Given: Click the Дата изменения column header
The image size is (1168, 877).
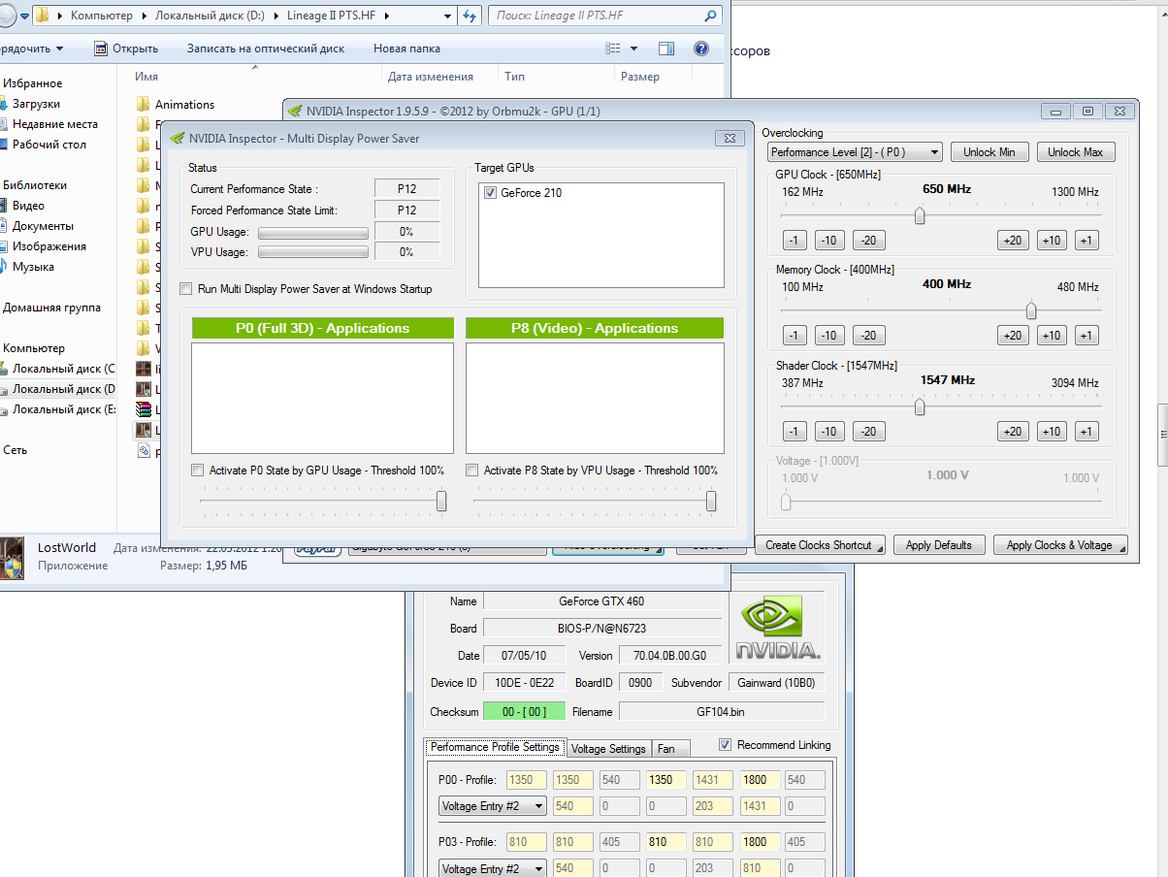Looking at the screenshot, I should point(431,77).
